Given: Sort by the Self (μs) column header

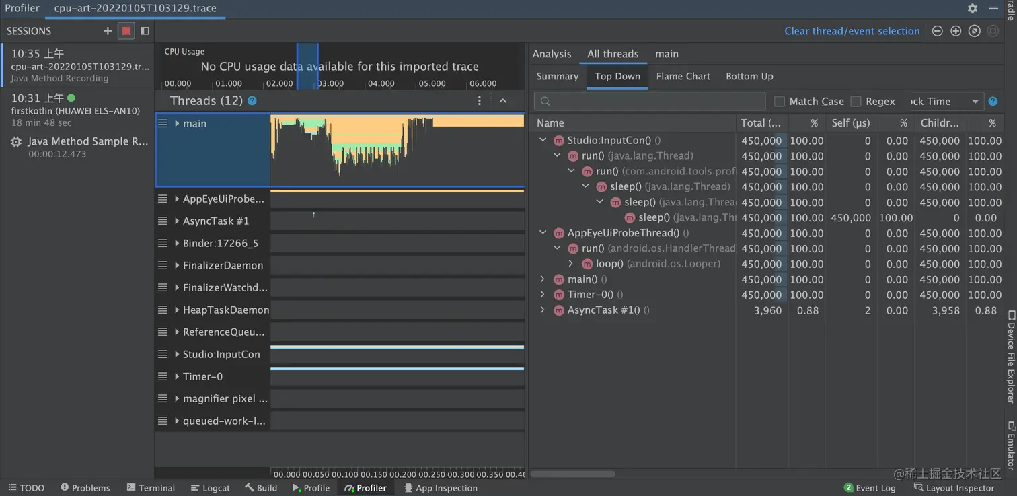Looking at the screenshot, I should (850, 123).
